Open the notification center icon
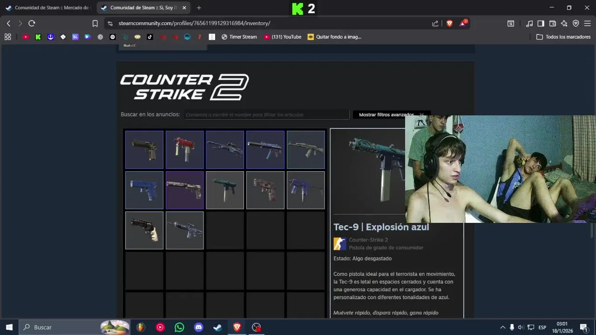Image resolution: width=596 pixels, height=335 pixels. pyautogui.click(x=583, y=327)
